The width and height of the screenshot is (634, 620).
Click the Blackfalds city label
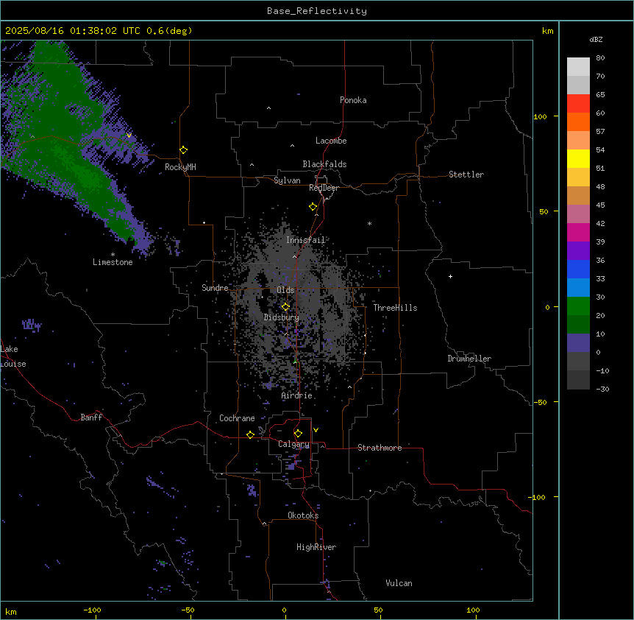[x=324, y=164]
